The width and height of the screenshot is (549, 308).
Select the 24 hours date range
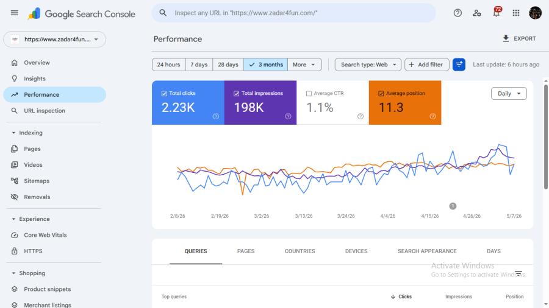click(168, 65)
